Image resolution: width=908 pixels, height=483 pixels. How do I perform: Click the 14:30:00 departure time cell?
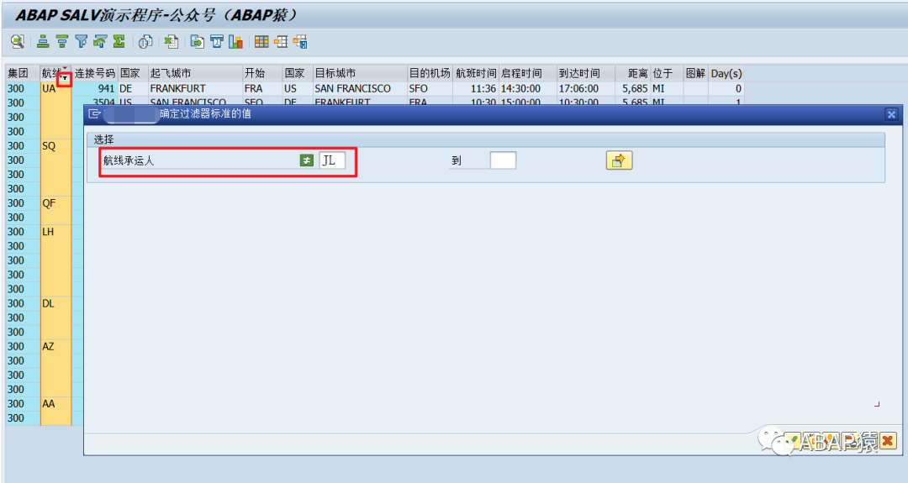click(x=527, y=88)
